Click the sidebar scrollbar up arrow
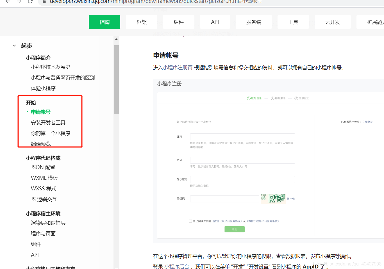Image resolution: width=384 pixels, height=269 pixels. (x=117, y=39)
